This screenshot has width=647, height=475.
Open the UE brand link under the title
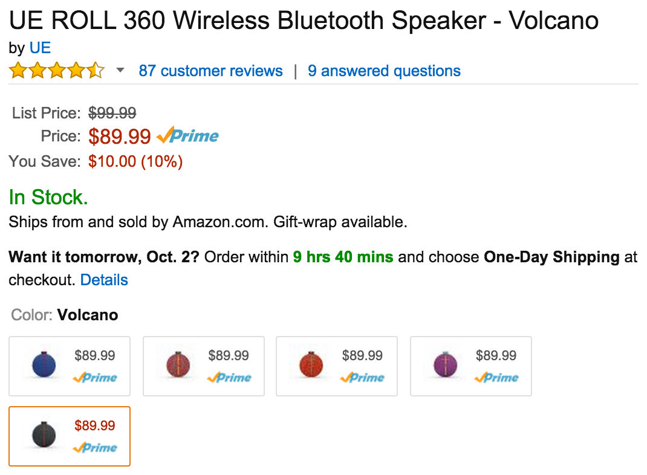pos(40,48)
